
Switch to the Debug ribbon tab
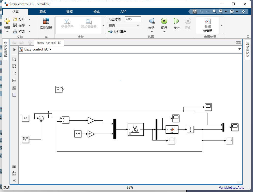(43, 12)
